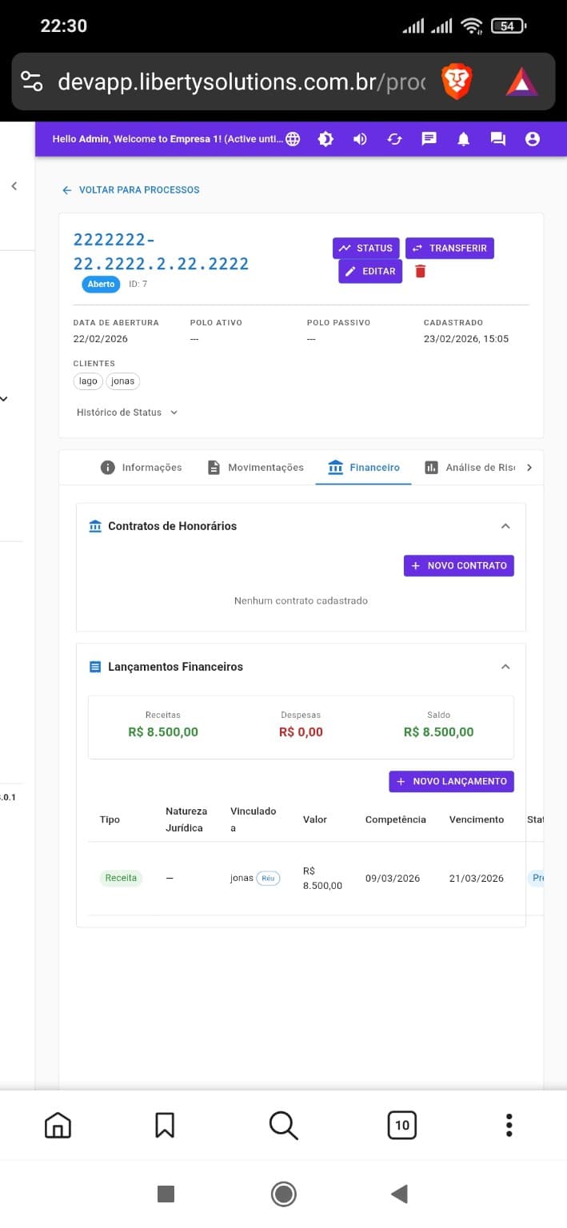Screen dimensions: 567x1228
Task: Open the Informações tab
Action: 150,467
